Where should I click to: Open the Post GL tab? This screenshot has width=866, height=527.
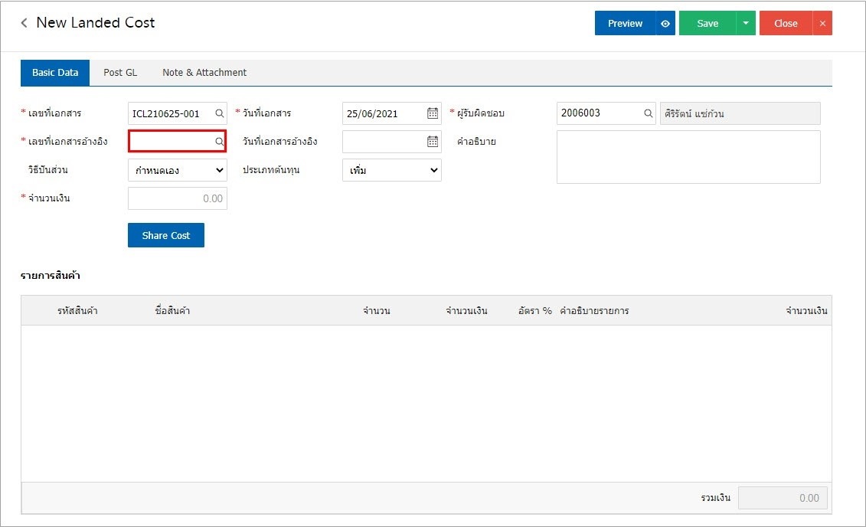[x=120, y=72]
